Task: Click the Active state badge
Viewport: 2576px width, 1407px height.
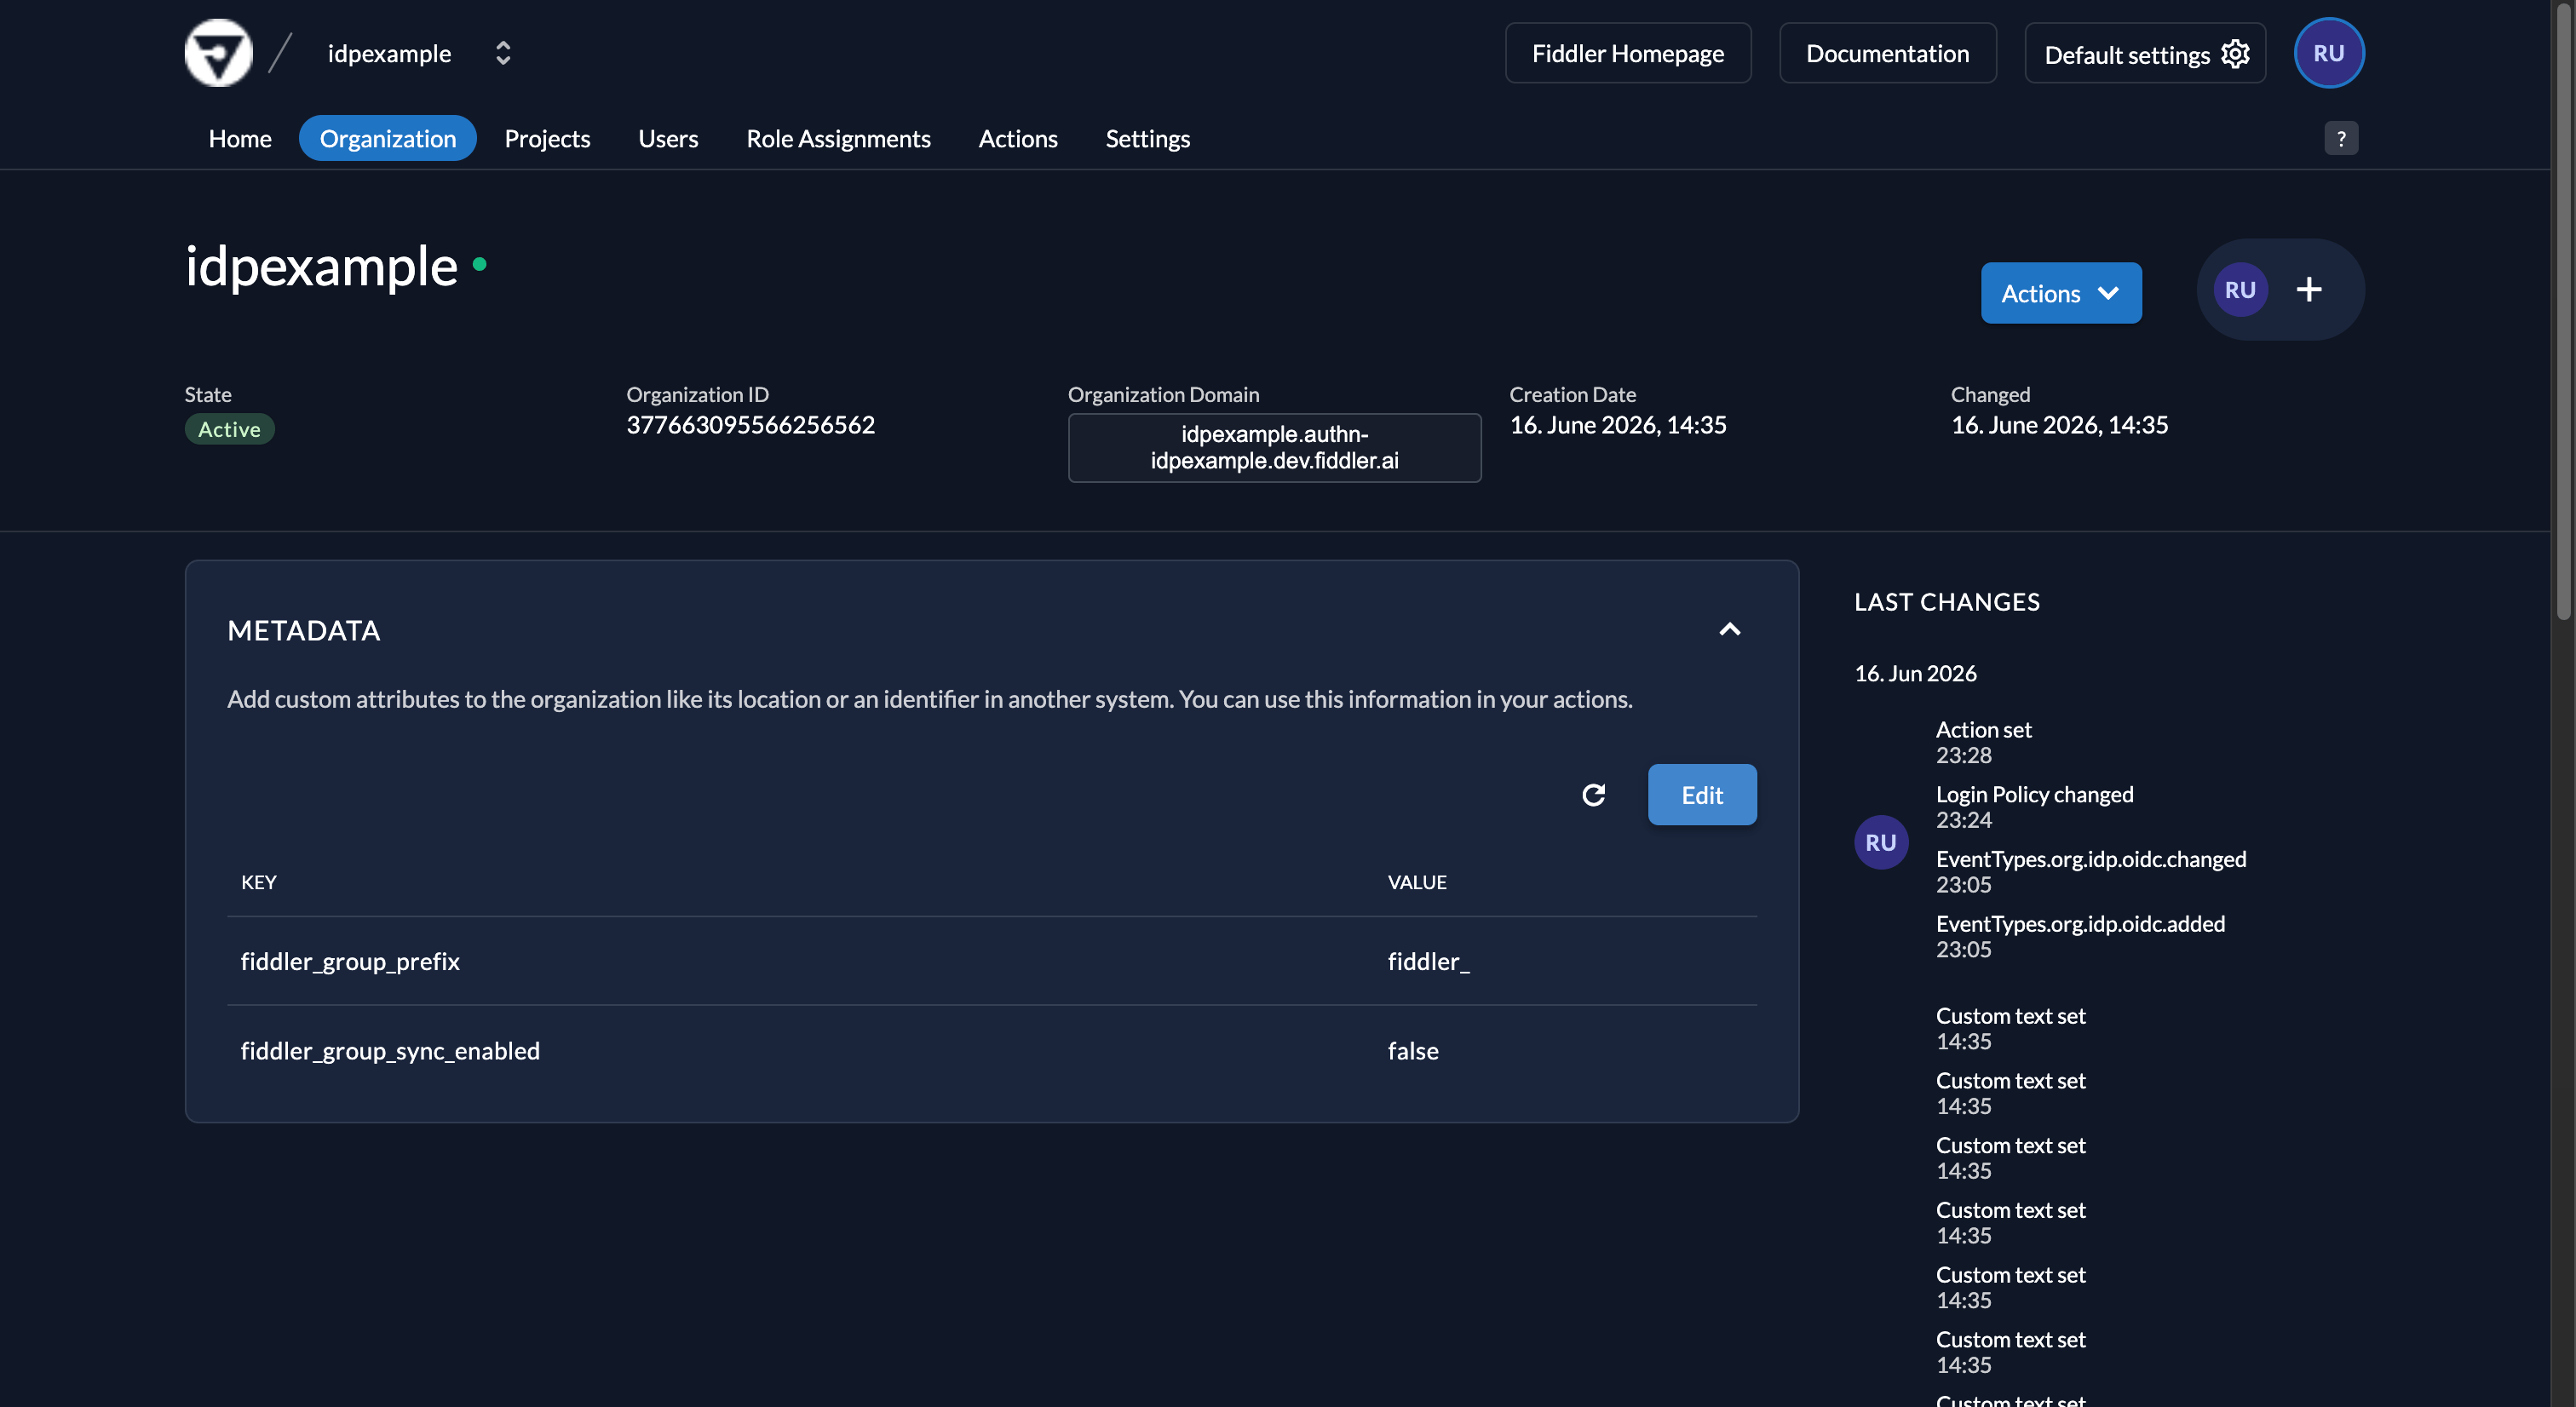Action: click(229, 429)
